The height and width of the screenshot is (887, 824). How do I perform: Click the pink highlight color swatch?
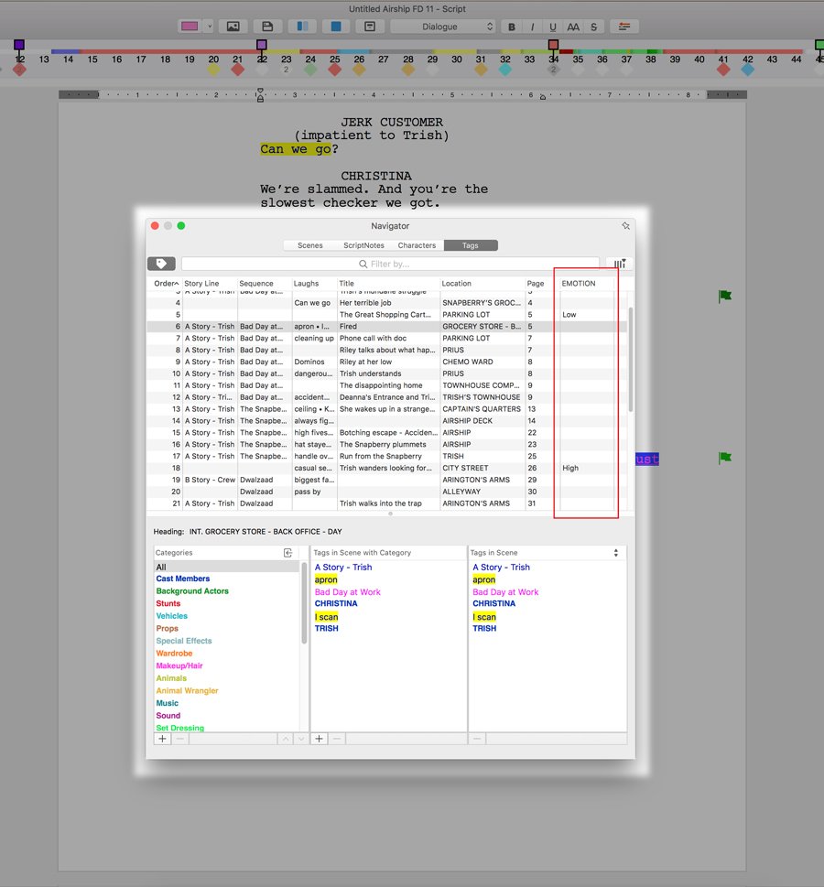(x=190, y=27)
